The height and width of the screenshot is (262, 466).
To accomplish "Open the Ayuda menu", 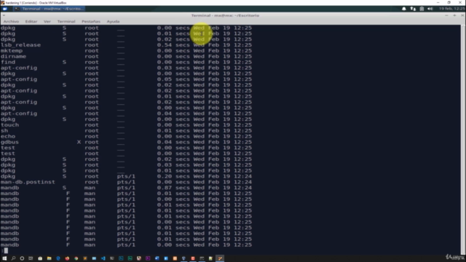I will pos(114,21).
